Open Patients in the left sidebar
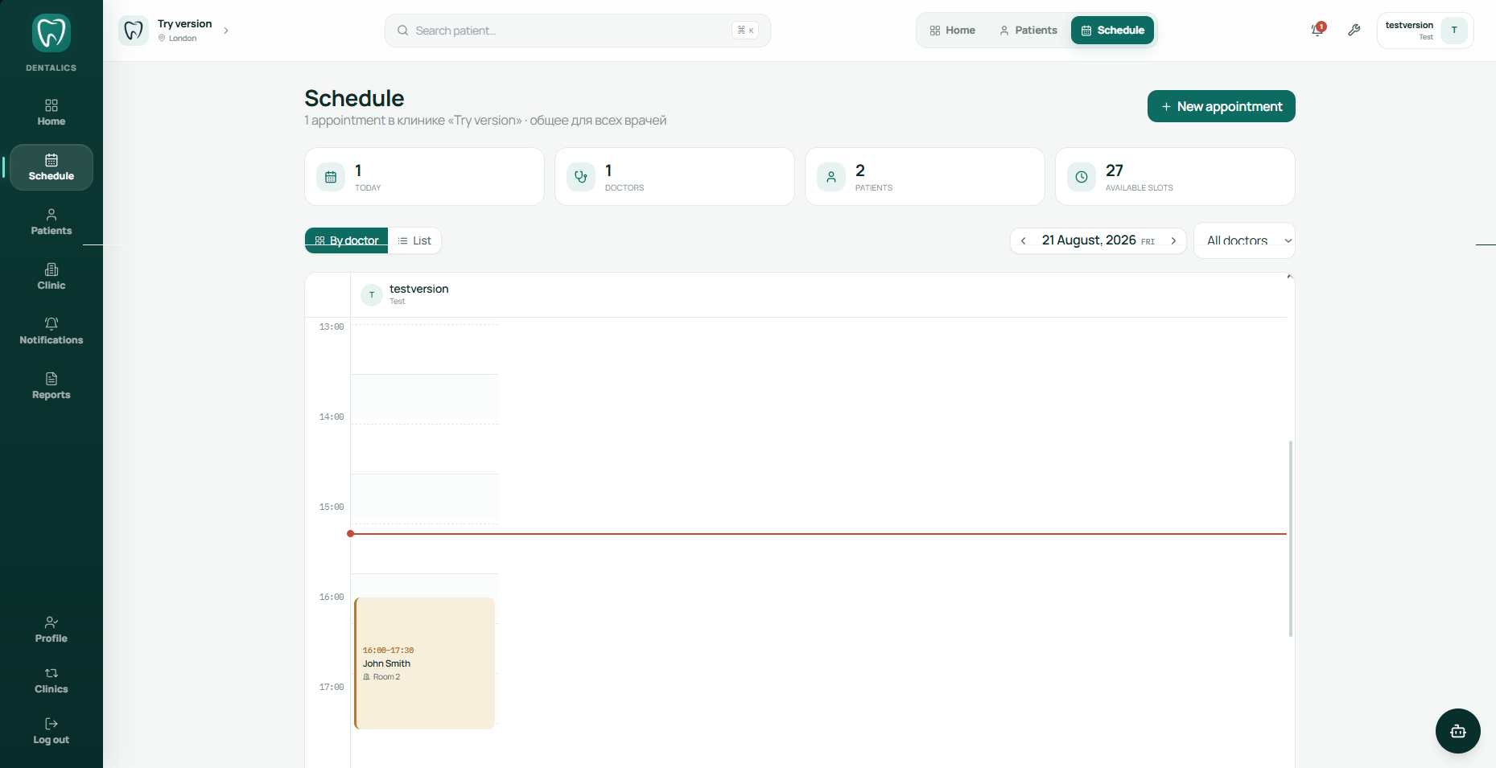 (x=52, y=222)
